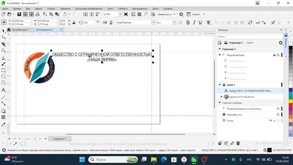
Task: Toggle the lock ratio padlock
Action: coord(74,22)
